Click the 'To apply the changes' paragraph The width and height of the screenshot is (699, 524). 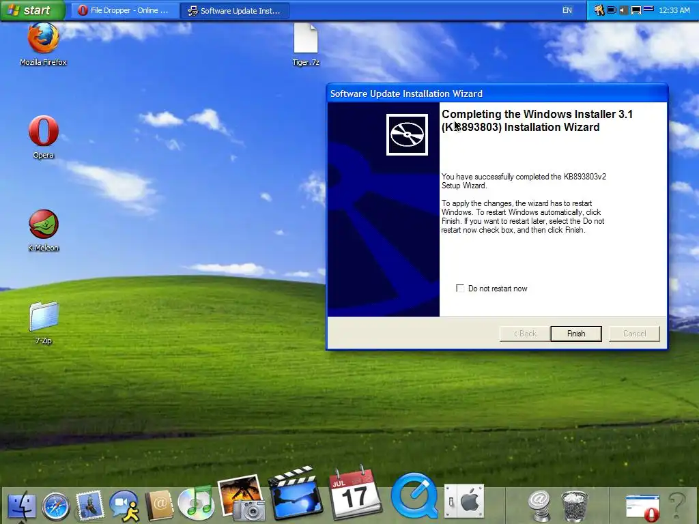(523, 216)
